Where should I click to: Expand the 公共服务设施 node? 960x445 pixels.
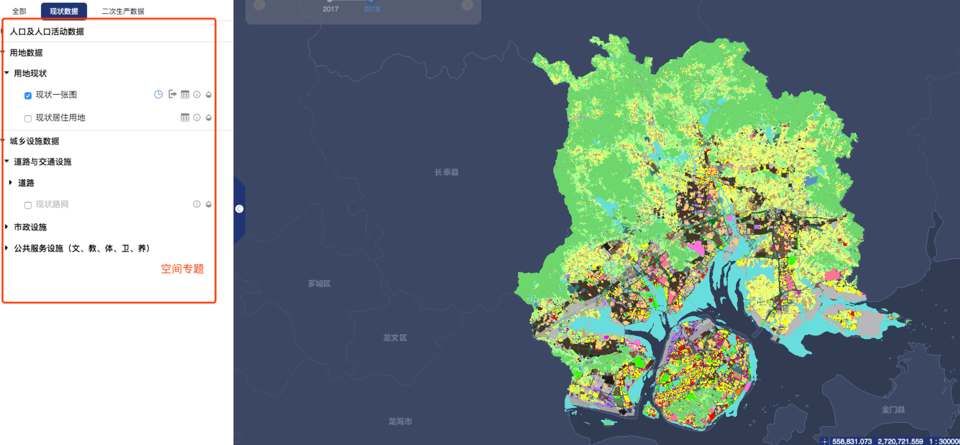click(x=6, y=248)
